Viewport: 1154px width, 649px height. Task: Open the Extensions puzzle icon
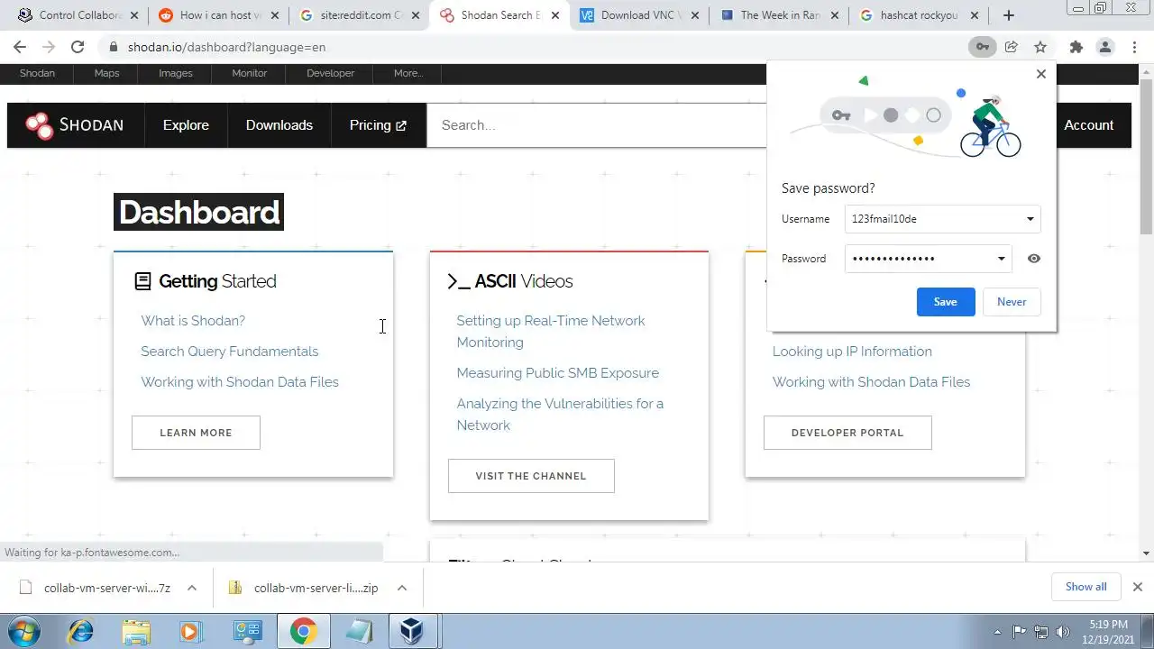1076,47
